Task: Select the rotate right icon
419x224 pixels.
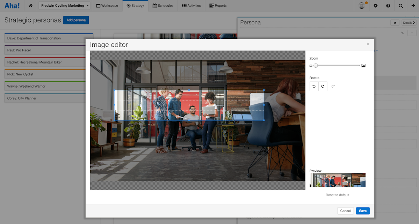Action: [323, 86]
